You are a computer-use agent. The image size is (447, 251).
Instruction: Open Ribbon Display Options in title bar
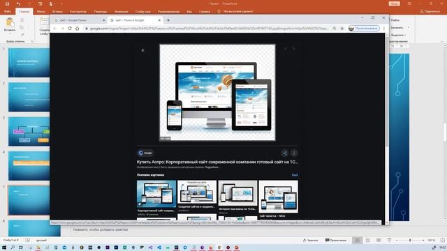409,3
